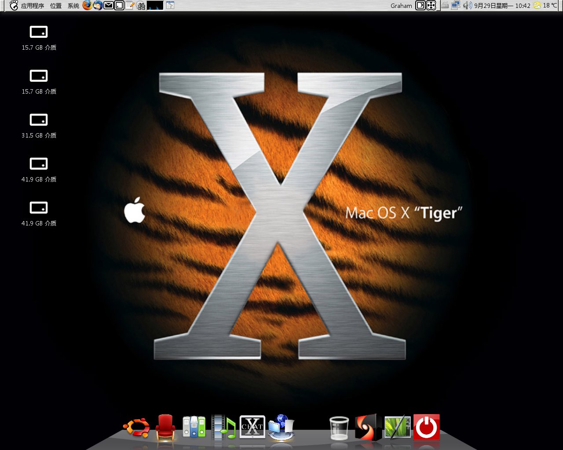Click the red power shutdown dock icon

coord(426,427)
